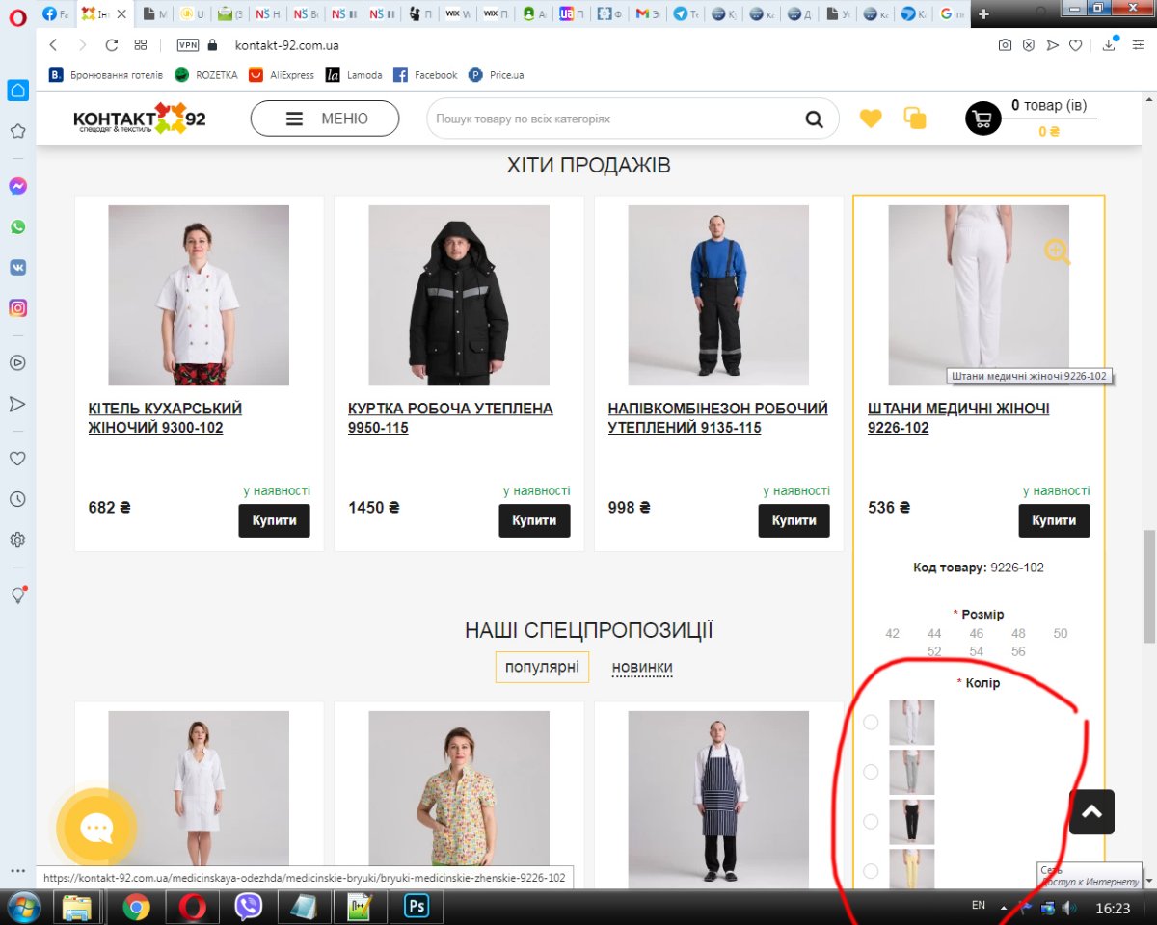Close the active kontakt-92 browser tab
The width and height of the screenshot is (1157, 925).
tap(121, 14)
